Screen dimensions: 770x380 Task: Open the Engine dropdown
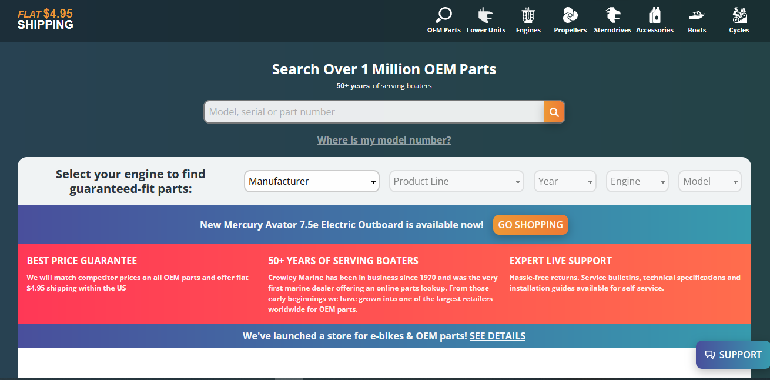click(637, 181)
